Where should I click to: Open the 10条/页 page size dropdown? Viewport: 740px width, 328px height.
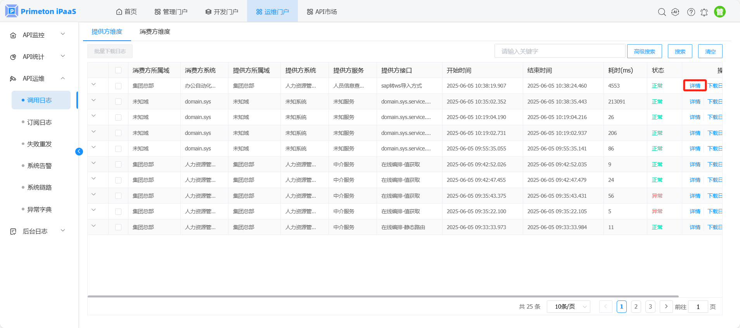[x=568, y=307]
